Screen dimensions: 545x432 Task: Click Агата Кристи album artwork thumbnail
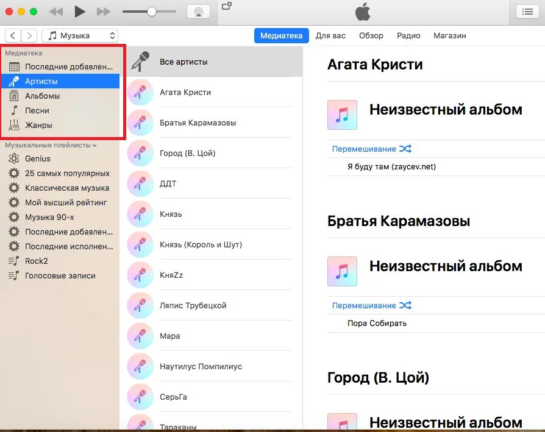[x=342, y=115]
